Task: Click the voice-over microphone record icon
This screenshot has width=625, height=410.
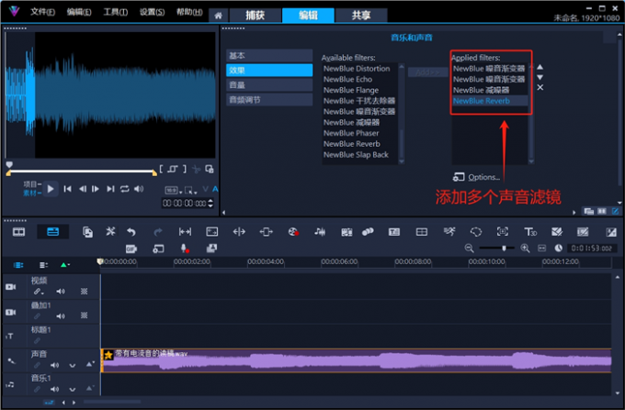Action: click(x=185, y=249)
